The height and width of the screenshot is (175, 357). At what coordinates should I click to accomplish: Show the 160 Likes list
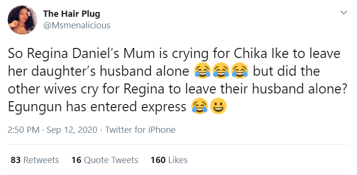point(169,160)
